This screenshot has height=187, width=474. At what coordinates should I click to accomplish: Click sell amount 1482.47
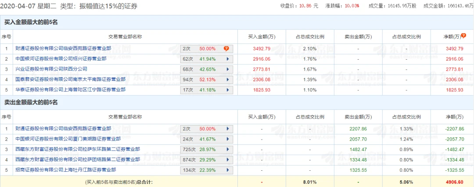[358, 149]
